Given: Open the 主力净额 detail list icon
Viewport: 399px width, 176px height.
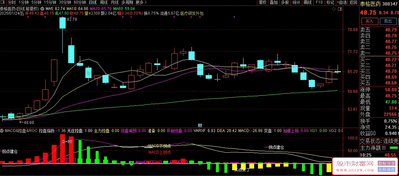Looking at the screenshot, I should pyautogui.click(x=384, y=148).
